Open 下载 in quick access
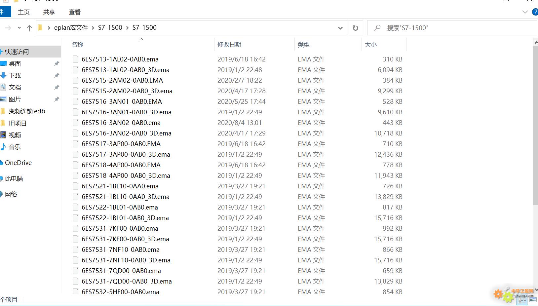This screenshot has width=538, height=306. [15, 75]
